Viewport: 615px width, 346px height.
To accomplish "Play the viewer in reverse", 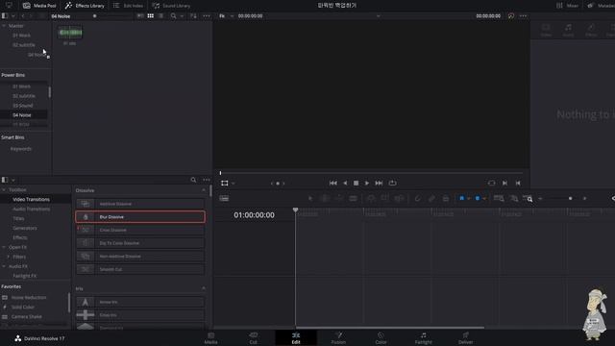I will click(345, 184).
